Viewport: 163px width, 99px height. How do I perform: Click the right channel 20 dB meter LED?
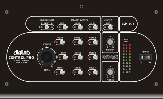click(130, 66)
